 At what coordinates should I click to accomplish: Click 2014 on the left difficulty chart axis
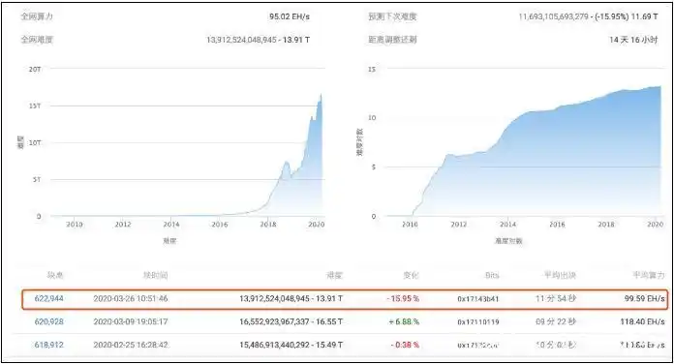171,225
